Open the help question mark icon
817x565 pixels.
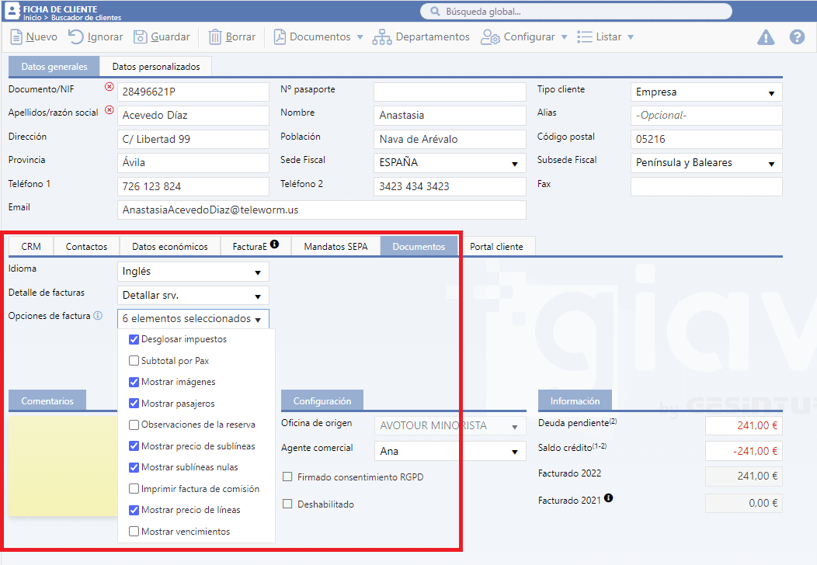point(797,37)
